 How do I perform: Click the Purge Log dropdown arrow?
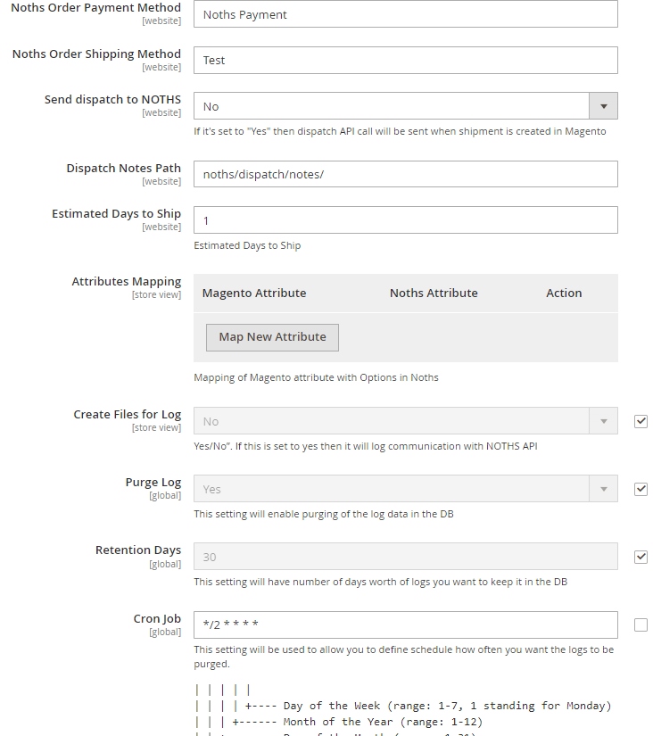(x=604, y=489)
